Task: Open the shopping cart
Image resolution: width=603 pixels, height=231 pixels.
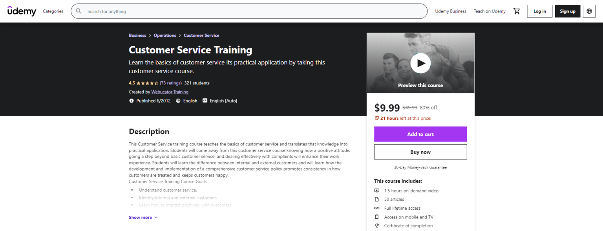Action: pos(517,11)
